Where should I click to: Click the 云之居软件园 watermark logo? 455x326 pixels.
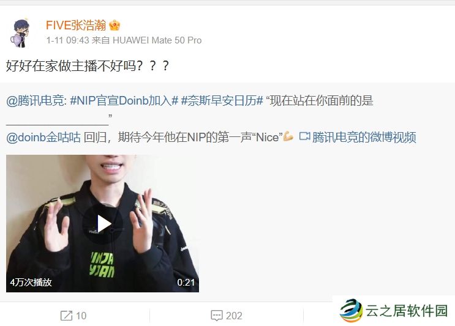coord(394,311)
